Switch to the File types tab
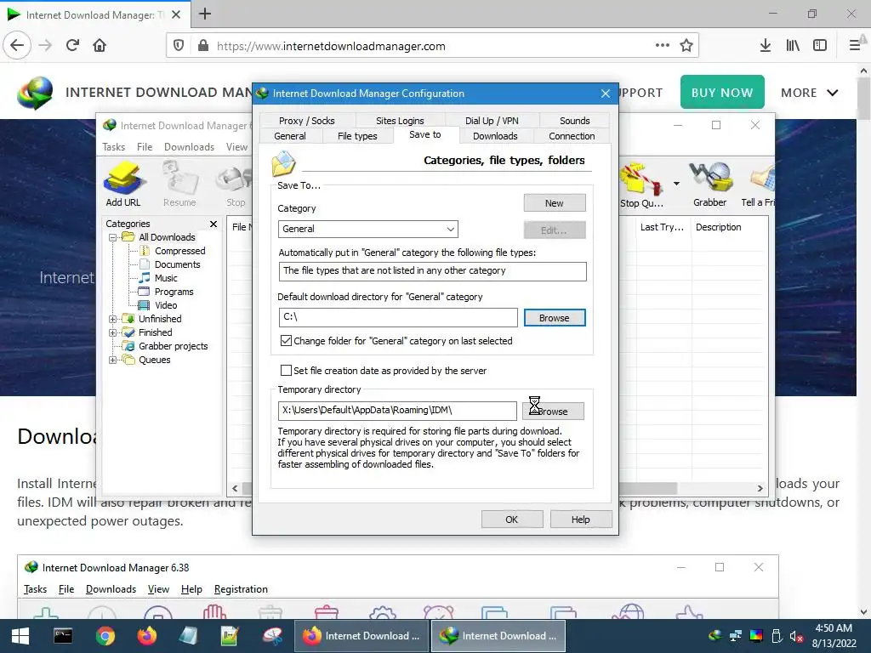This screenshot has width=871, height=653. pos(357,136)
